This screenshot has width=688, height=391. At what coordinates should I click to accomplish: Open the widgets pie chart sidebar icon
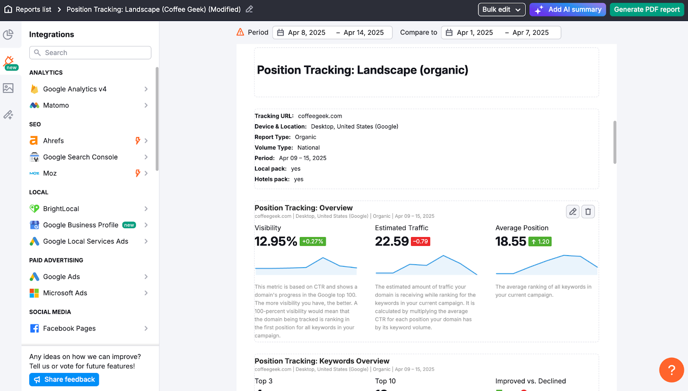point(8,34)
